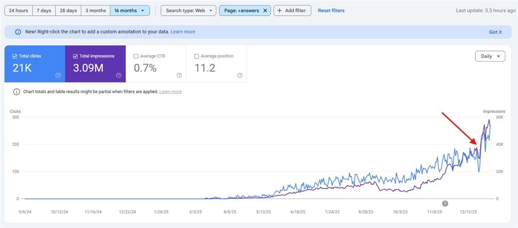Switch to 3 months date range
The image size is (518, 228).
pos(95,11)
